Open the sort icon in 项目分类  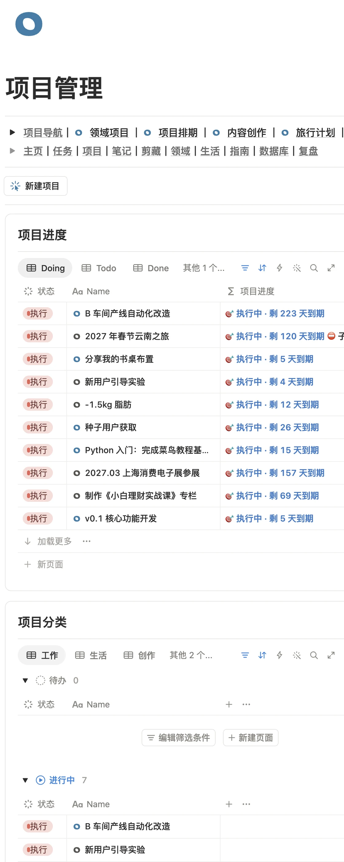[262, 655]
